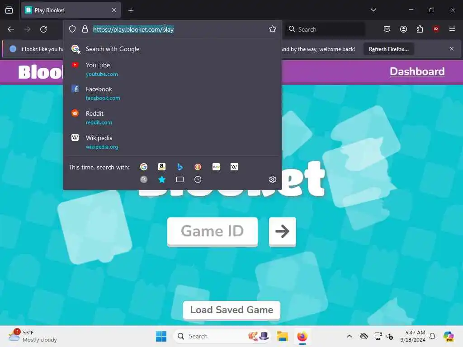
Task: Click the clock showing 5:47 AM
Action: (x=413, y=336)
